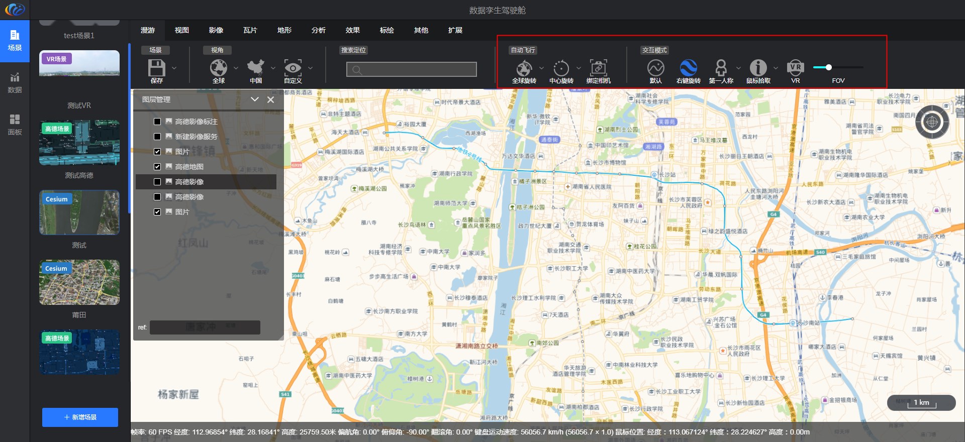Select the Global view icon

click(218, 68)
